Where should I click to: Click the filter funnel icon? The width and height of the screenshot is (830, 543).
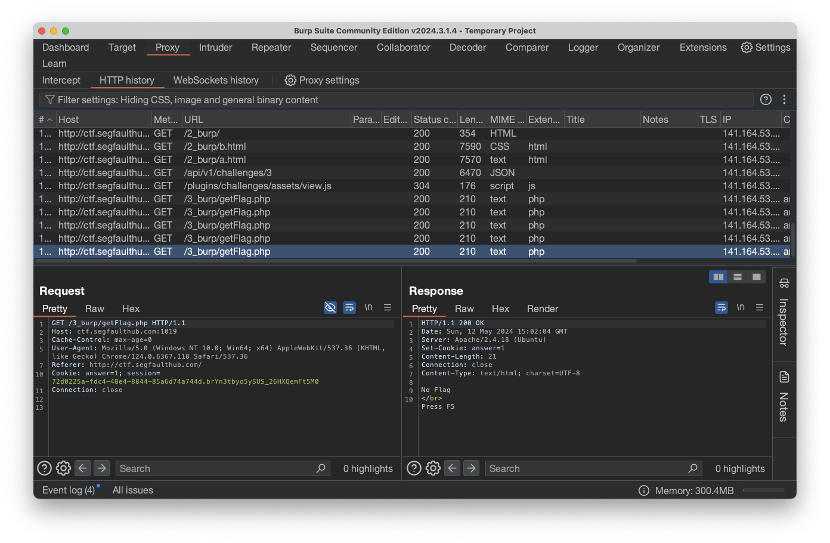click(50, 100)
